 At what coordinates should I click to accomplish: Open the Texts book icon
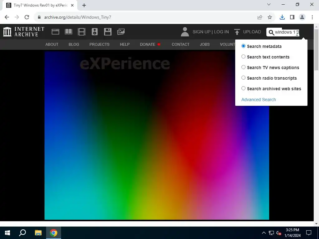[x=68, y=32]
